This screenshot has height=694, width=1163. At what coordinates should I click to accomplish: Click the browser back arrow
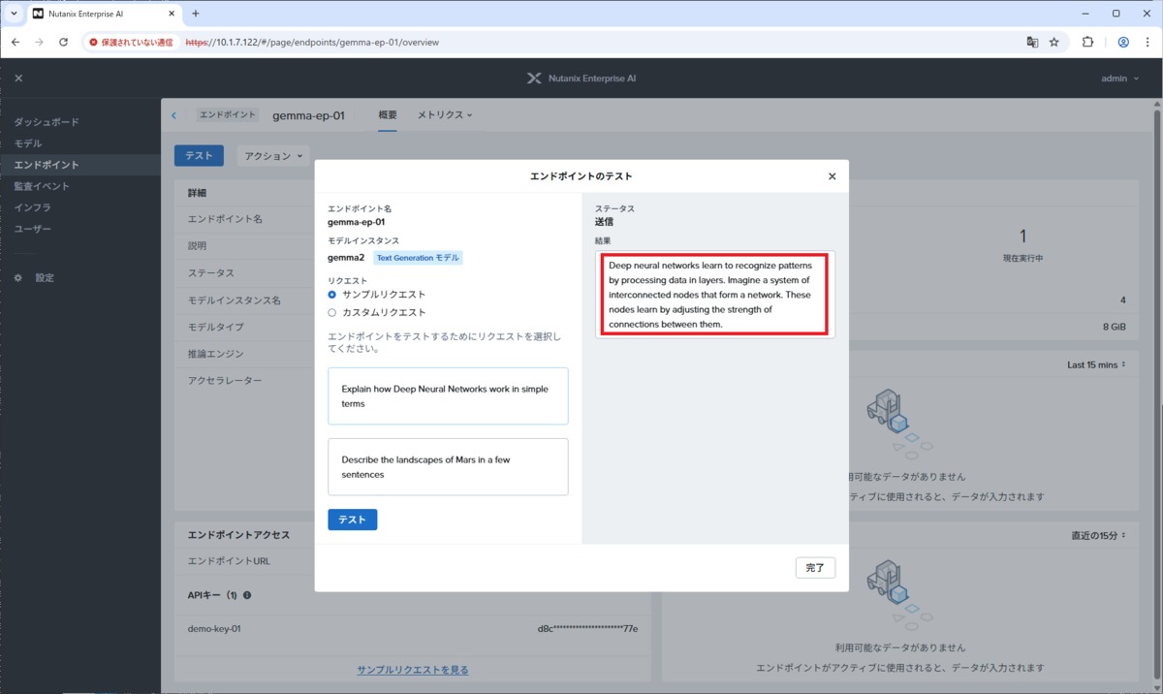click(x=16, y=43)
